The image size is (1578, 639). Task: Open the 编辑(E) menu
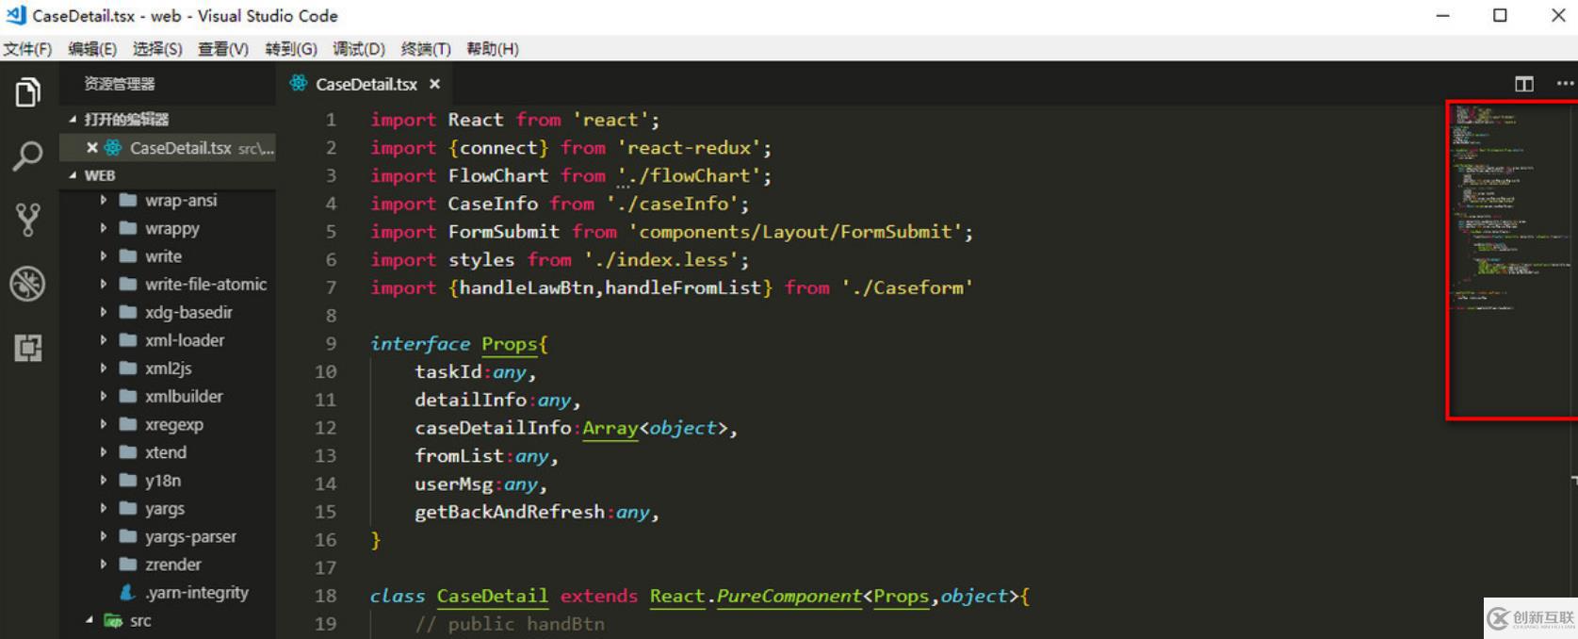pyautogui.click(x=92, y=49)
